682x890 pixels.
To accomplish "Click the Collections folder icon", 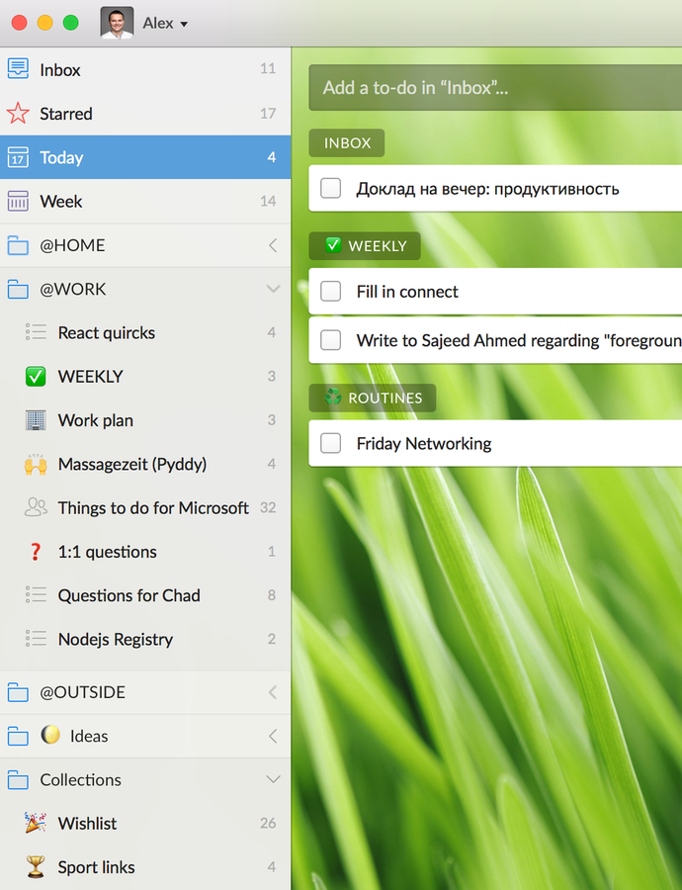I will coord(18,779).
